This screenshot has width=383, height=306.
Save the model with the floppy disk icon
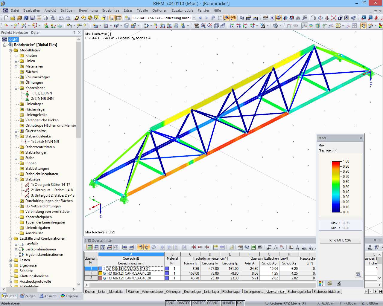(x=33, y=18)
